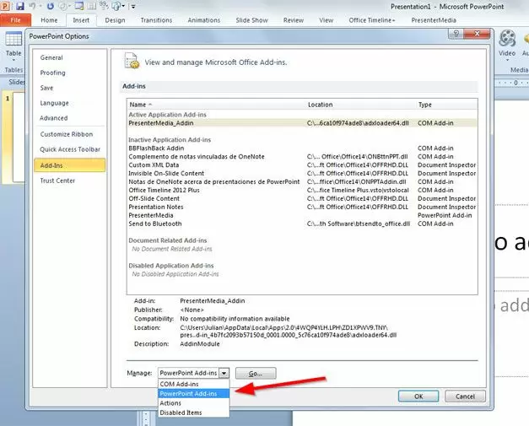Viewport: 529px width, 426px height.
Task: Select the Off-Slide Content row
Action: (x=302, y=199)
